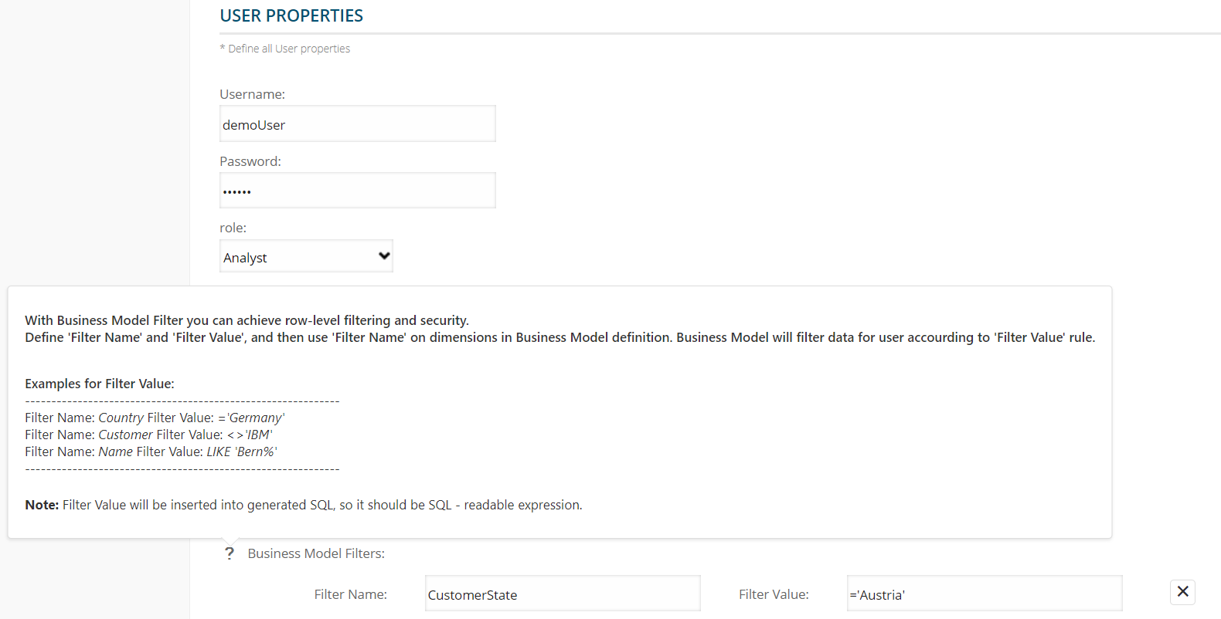
Task: Click the Filter Value label
Action: pos(774,594)
